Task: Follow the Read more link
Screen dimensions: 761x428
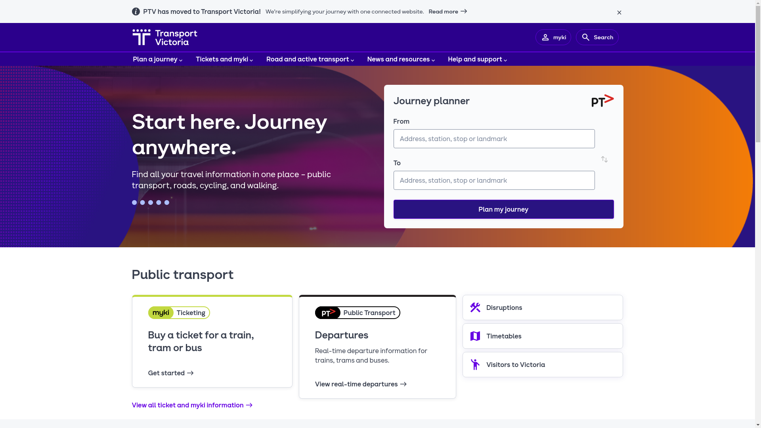Action: pyautogui.click(x=447, y=11)
